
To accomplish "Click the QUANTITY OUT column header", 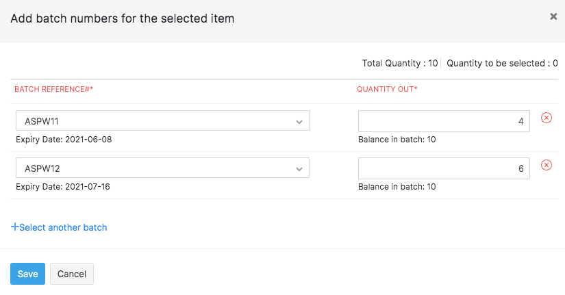I will [x=388, y=90].
